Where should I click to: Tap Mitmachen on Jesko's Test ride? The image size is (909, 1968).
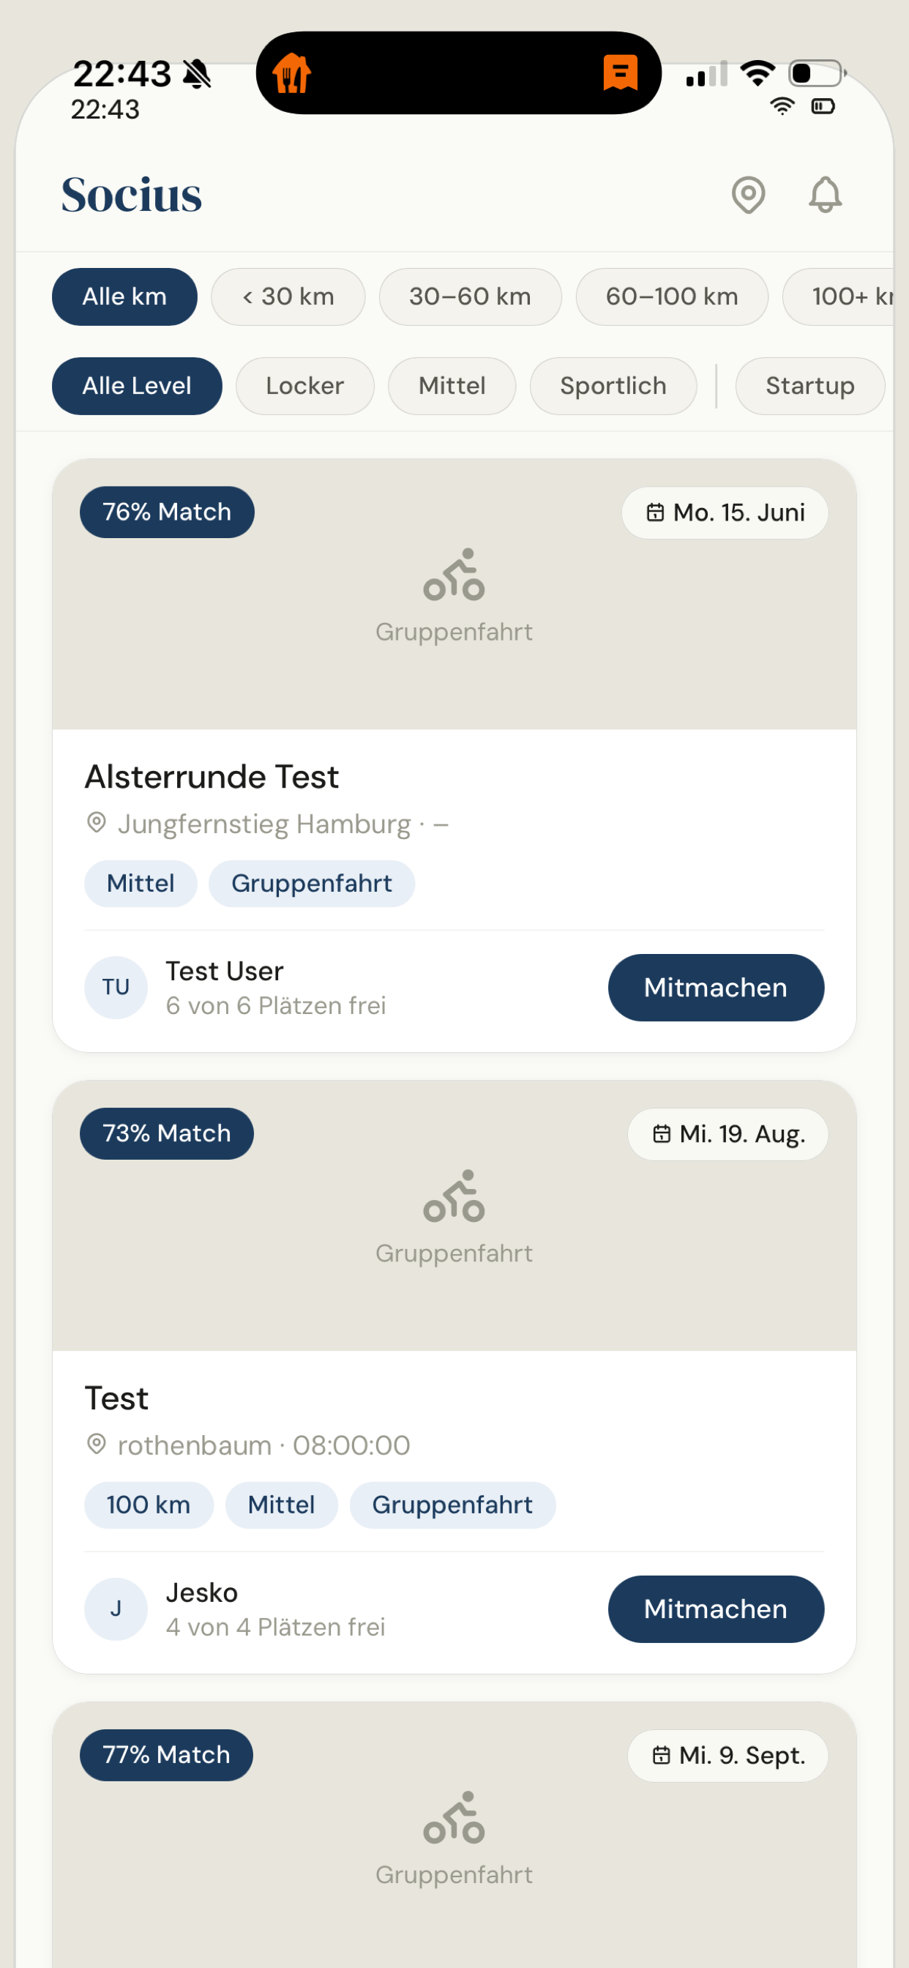coord(716,1609)
